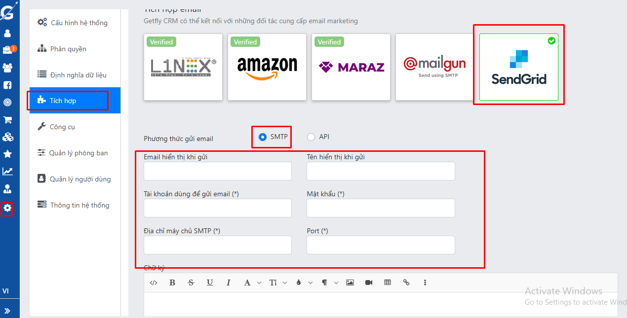The image size is (627, 318).
Task: Toggle bold formatting in signature editor
Action: point(172,283)
